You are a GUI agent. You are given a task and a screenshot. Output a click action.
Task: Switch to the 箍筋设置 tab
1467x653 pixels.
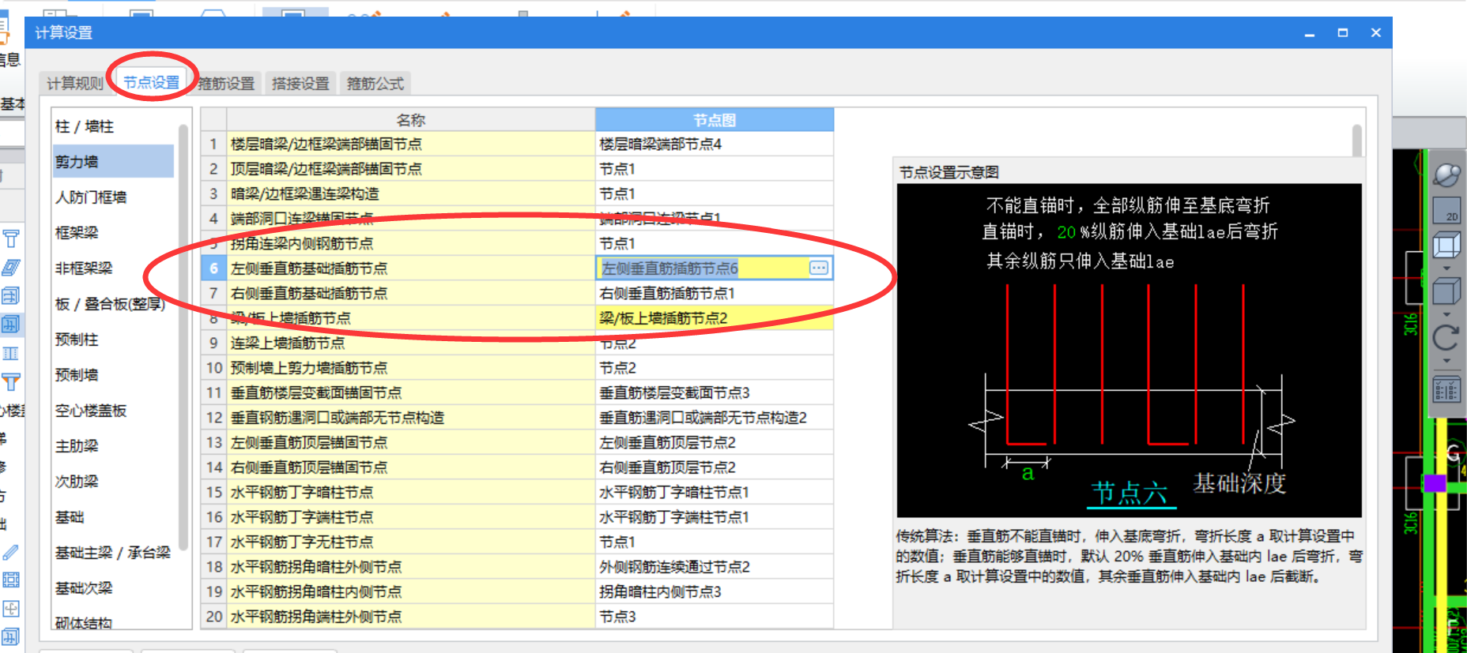point(226,83)
